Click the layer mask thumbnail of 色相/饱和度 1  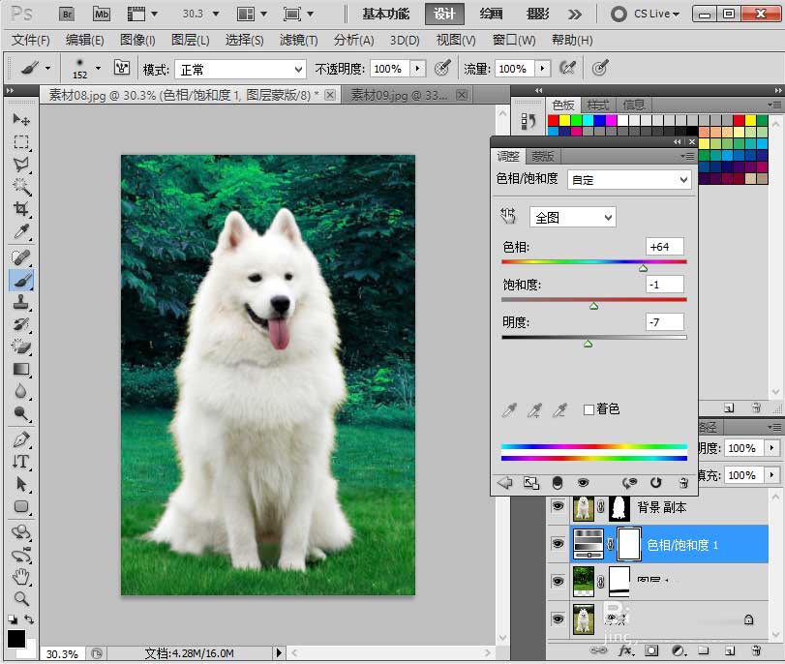pos(629,544)
